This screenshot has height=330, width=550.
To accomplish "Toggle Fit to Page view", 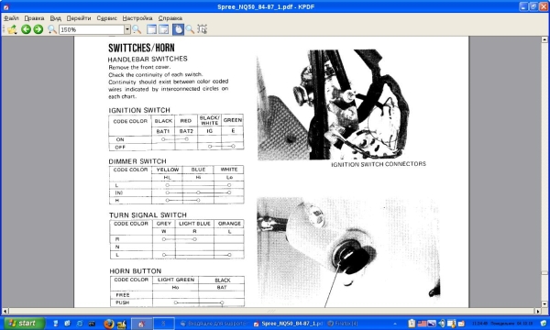I will pos(164,29).
